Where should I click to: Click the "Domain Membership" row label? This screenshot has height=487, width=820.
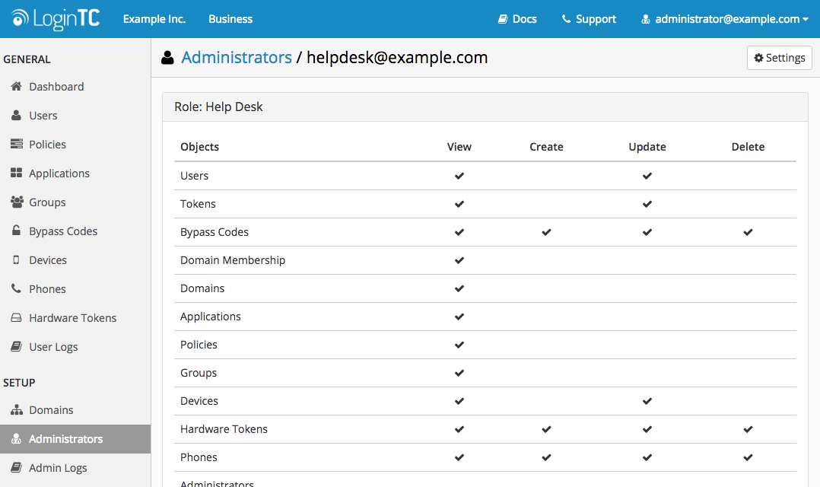(233, 260)
